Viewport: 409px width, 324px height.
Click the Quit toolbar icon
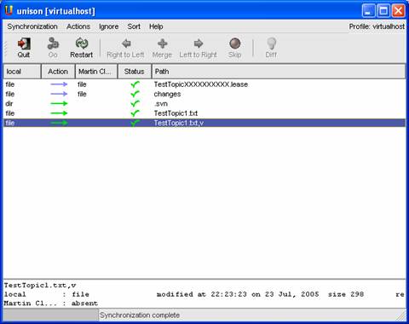click(24, 43)
